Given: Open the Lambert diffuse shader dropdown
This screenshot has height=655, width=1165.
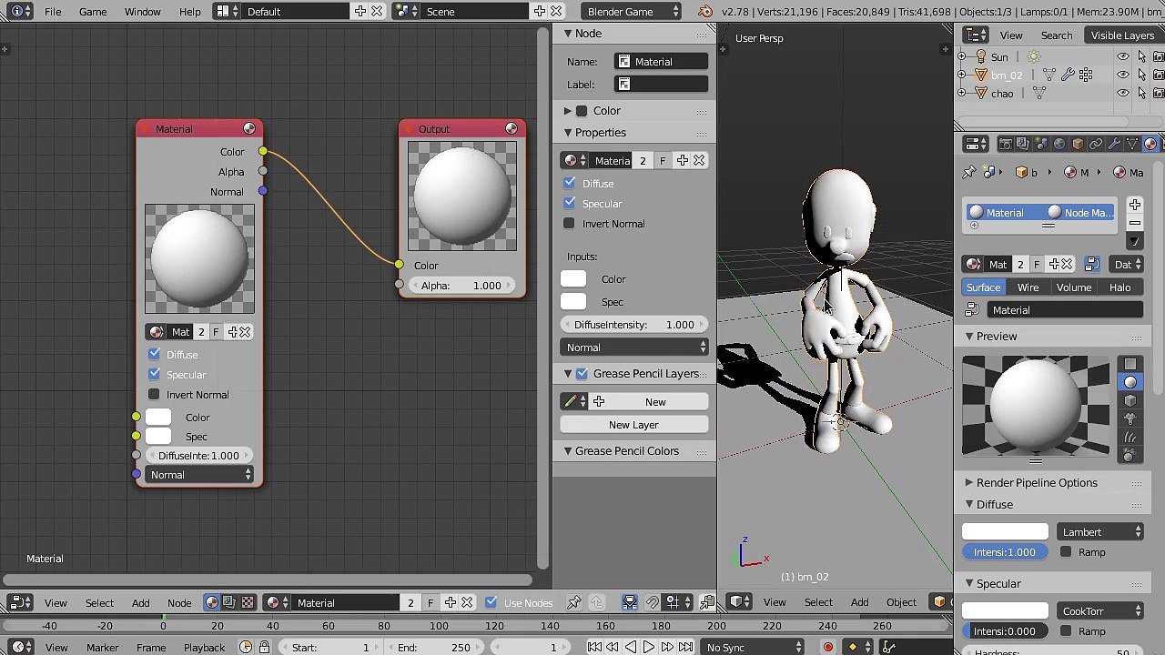Looking at the screenshot, I should point(1099,532).
